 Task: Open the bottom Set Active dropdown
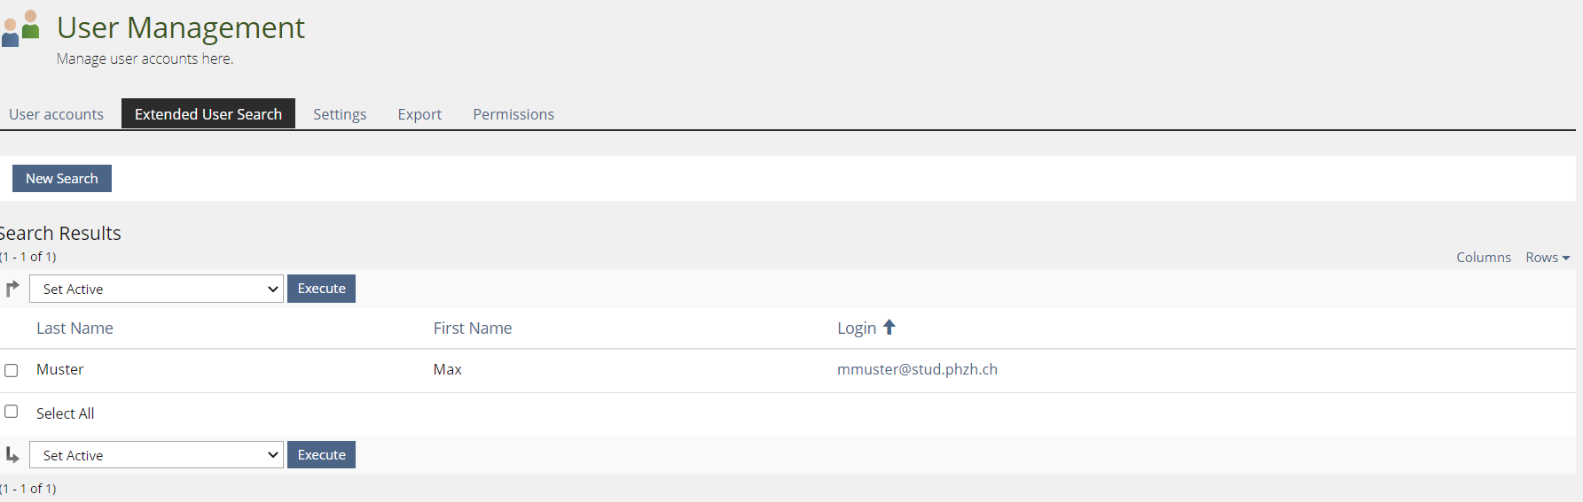(x=156, y=455)
